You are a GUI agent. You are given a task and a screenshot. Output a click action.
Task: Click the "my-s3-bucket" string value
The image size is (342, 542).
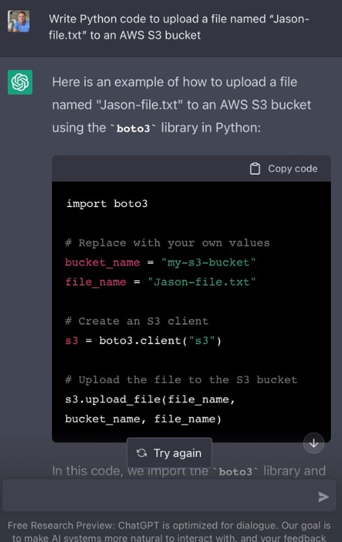point(208,262)
